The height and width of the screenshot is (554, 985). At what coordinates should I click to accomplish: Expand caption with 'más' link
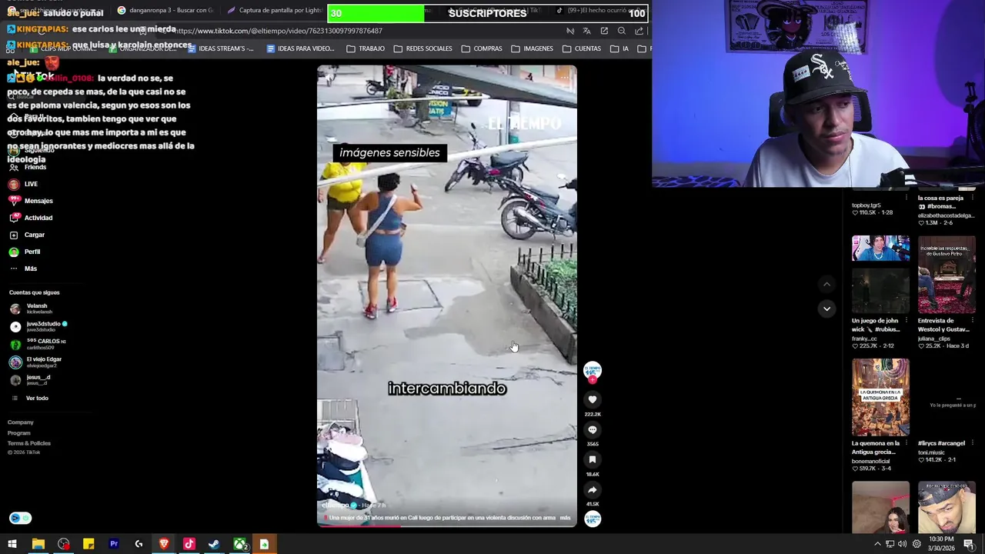pos(565,518)
